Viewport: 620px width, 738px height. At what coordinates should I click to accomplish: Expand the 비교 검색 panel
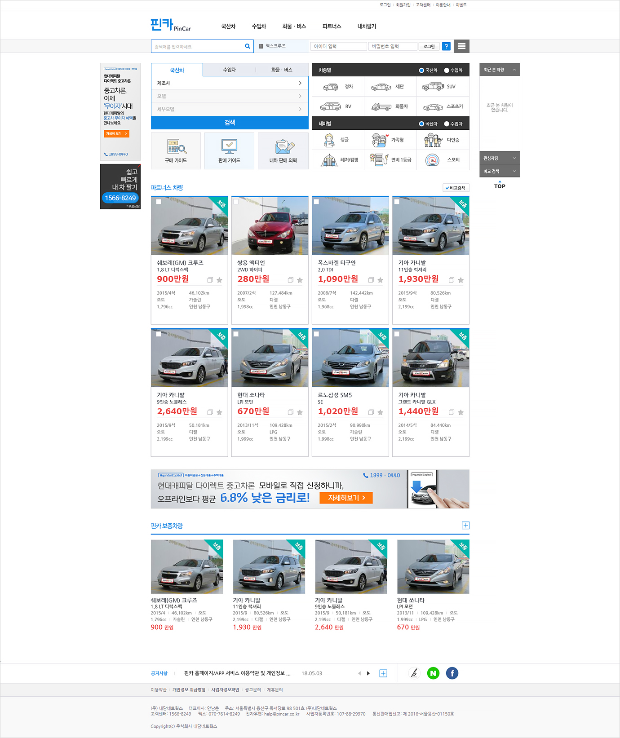click(x=500, y=171)
